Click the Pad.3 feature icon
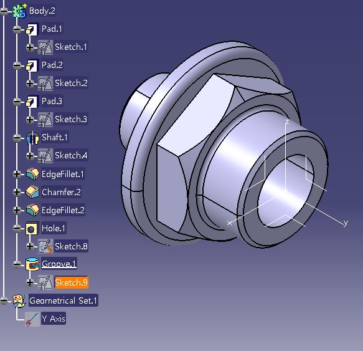The width and height of the screenshot is (363, 351). (x=32, y=102)
